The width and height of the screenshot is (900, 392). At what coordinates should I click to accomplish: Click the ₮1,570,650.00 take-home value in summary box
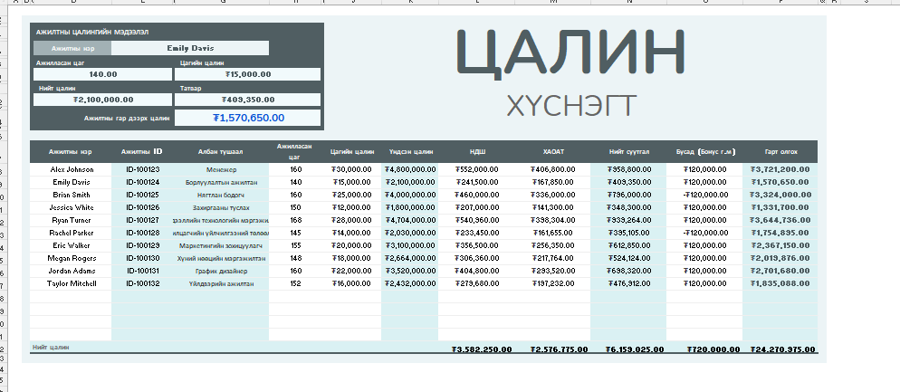[247, 118]
